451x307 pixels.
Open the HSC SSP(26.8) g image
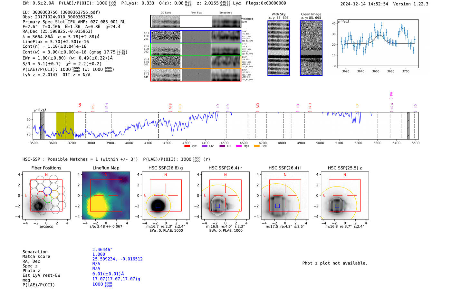click(x=166, y=196)
